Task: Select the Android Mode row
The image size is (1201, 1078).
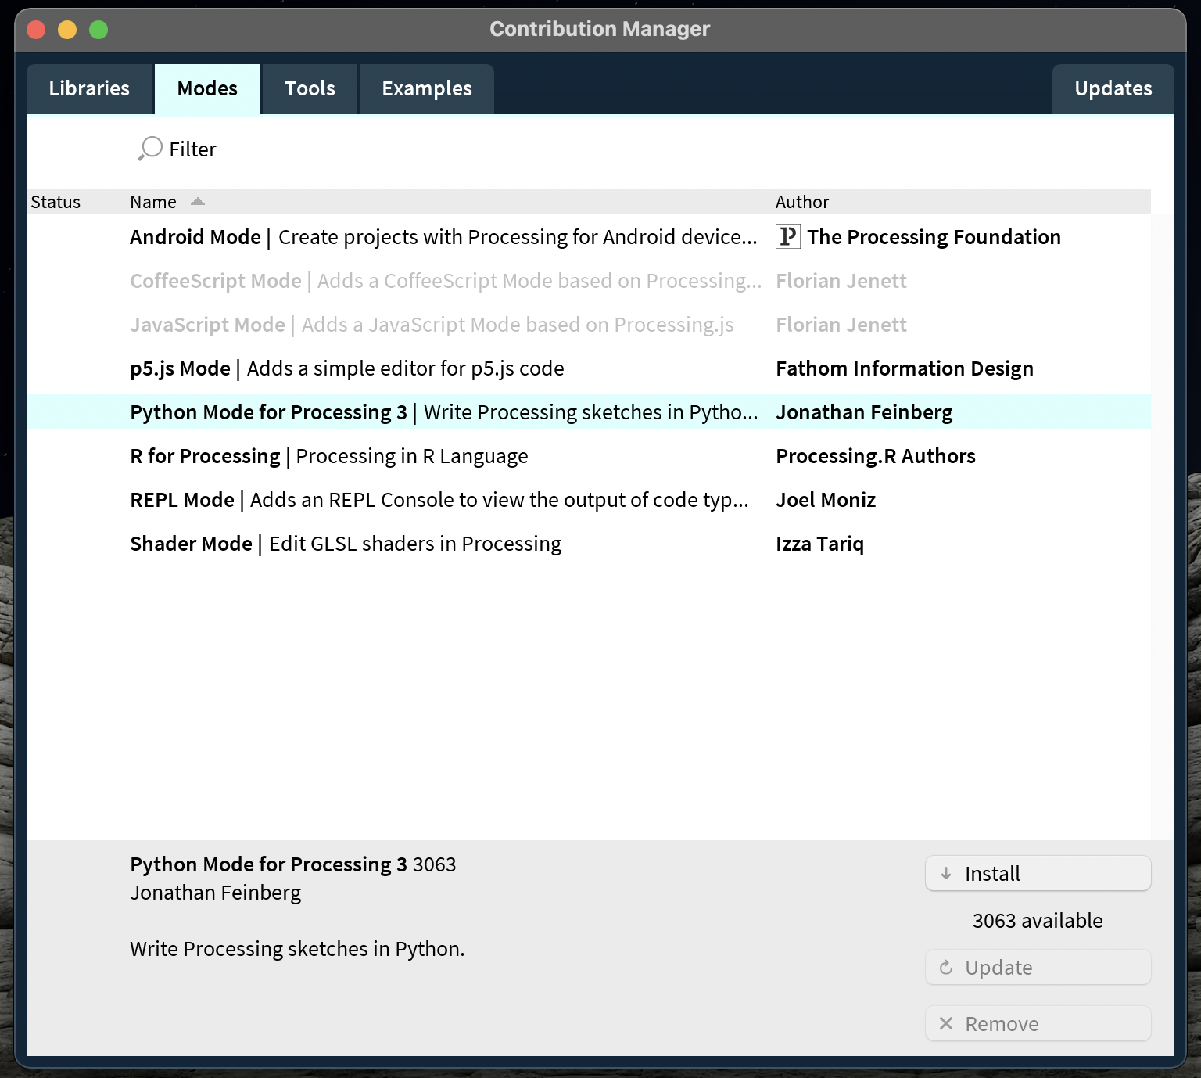Action: [x=443, y=237]
